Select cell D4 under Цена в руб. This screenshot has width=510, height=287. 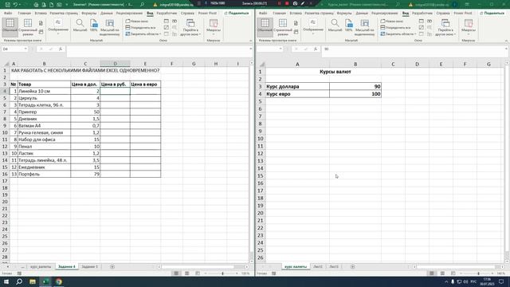pos(115,91)
